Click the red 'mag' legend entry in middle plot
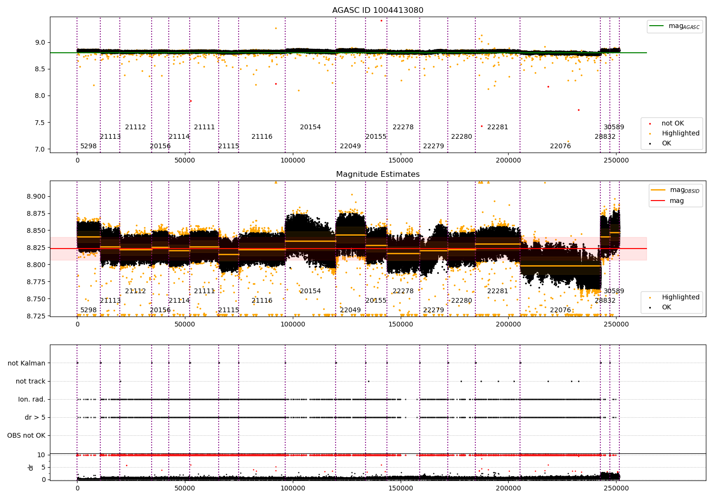 click(x=677, y=201)
